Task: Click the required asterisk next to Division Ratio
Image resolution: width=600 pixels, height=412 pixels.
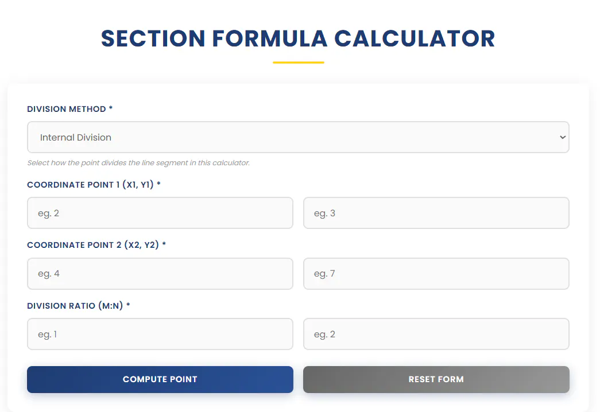Action: tap(128, 305)
